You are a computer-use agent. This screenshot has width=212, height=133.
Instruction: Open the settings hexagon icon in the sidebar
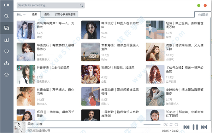click(6, 75)
